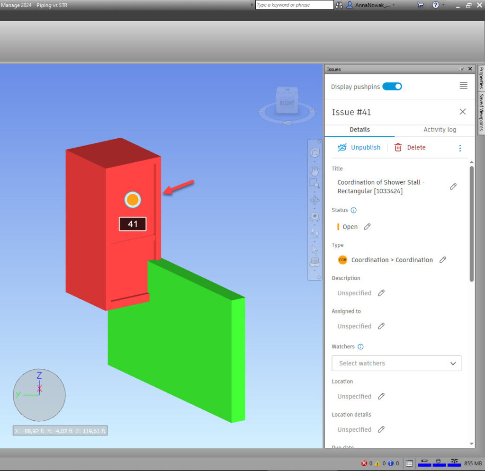This screenshot has width=485, height=471.
Task: Open the SteeringWheels tool in navigation bar
Action: click(315, 153)
